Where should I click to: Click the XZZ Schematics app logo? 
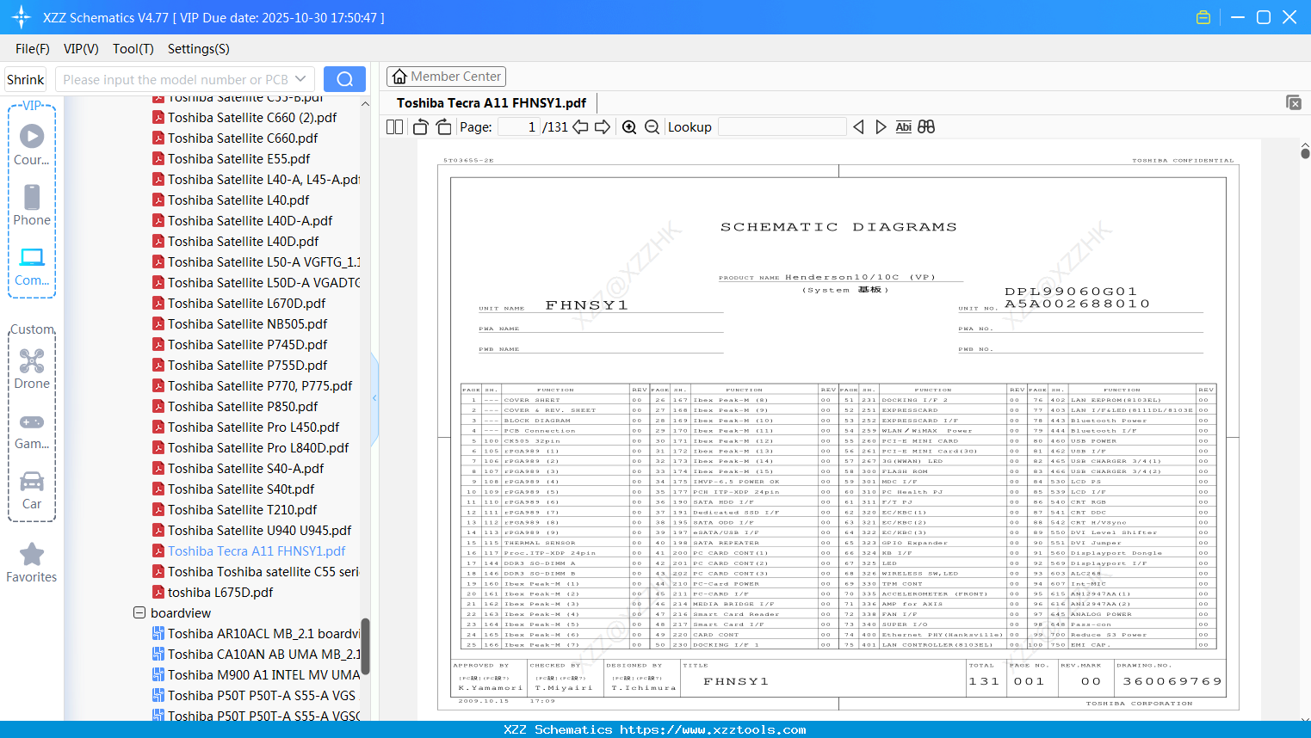click(x=22, y=17)
